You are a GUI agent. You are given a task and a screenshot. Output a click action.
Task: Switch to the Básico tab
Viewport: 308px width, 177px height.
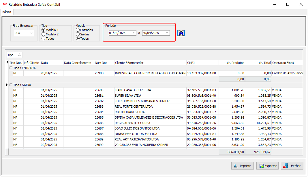tap(7, 12)
